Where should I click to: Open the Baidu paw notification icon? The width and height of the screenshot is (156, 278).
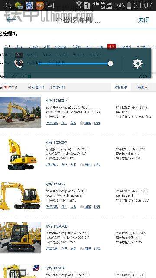29,6
